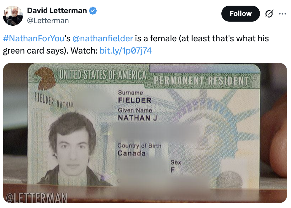Image resolution: width=291 pixels, height=208 pixels.
Task: Click the Follow button
Action: [x=241, y=13]
